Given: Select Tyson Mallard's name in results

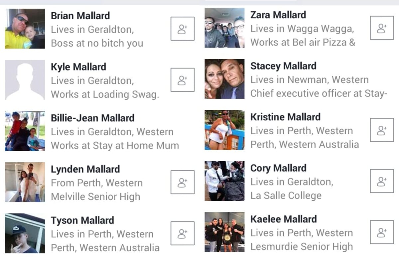Looking at the screenshot, I should click(x=82, y=220).
